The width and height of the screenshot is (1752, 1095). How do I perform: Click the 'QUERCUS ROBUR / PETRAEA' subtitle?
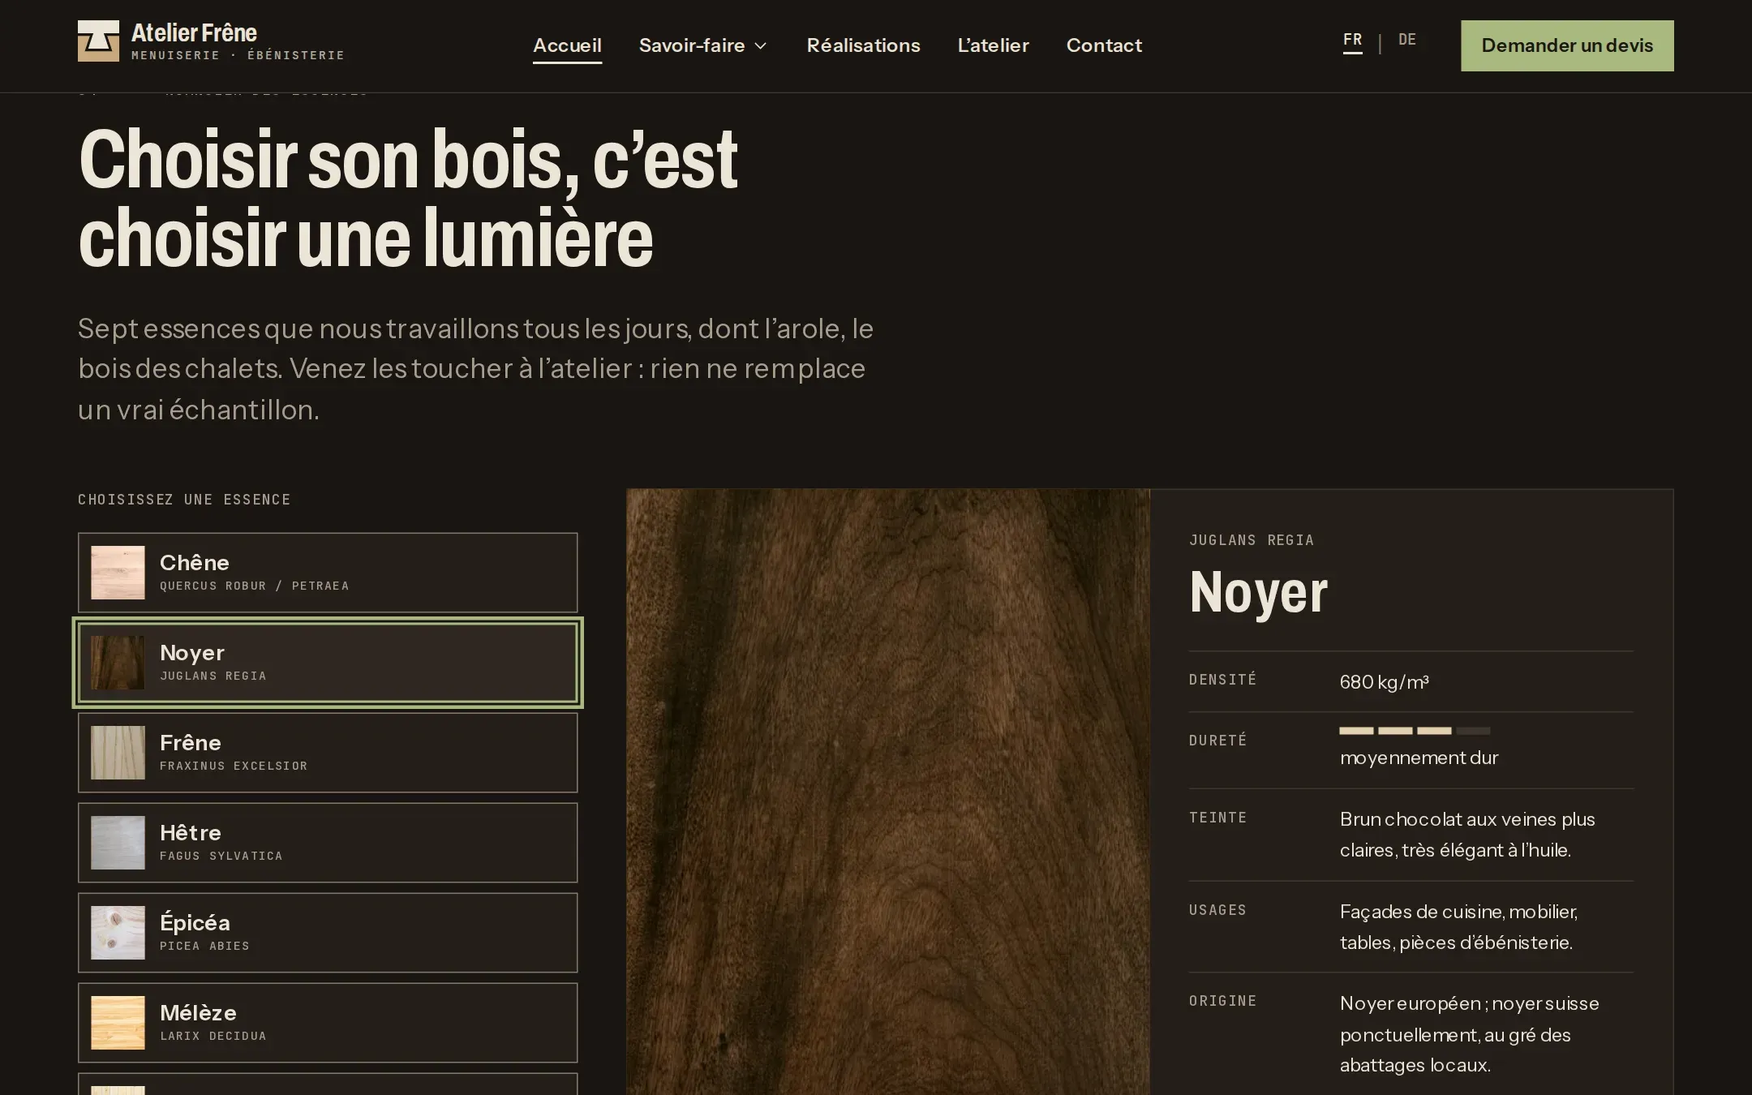(254, 586)
